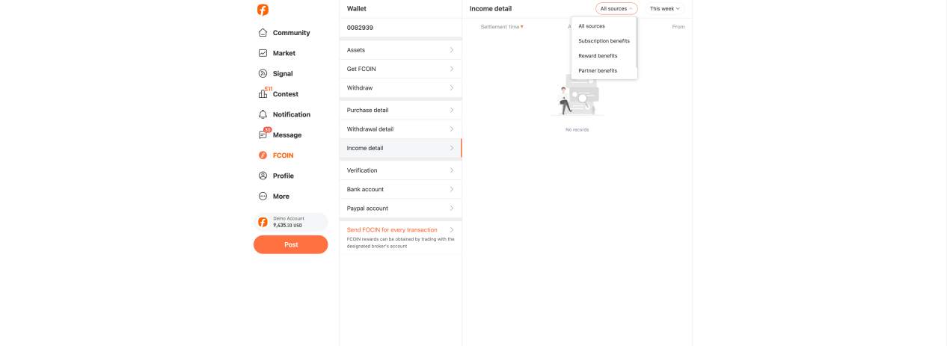Screen dimensions: 947x346
Task: Open the Withdrawal detail row
Action: 400,129
